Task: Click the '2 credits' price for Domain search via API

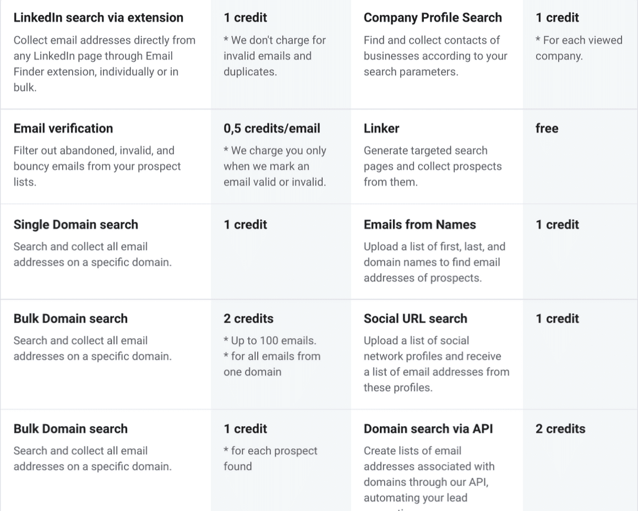Action: click(560, 429)
